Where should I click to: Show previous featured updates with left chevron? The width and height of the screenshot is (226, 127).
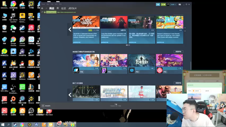[70, 29]
